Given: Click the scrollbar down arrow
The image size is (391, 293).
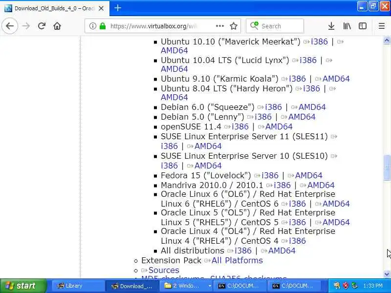Looking at the screenshot, I should [x=387, y=274].
